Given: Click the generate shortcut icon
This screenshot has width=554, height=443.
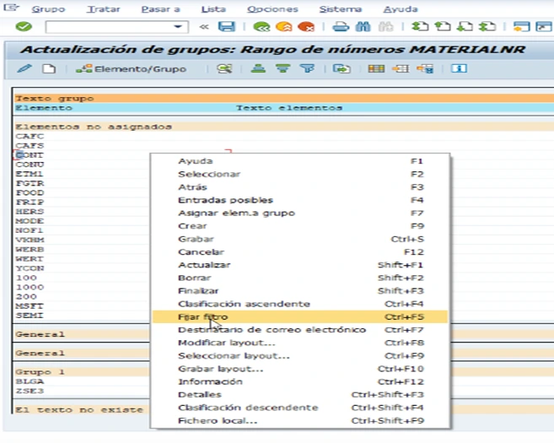Looking at the screenshot, I should [544, 26].
